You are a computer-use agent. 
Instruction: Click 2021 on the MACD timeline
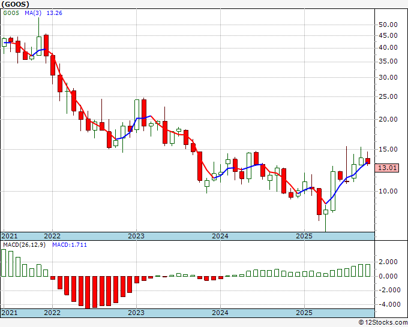coord(10,313)
